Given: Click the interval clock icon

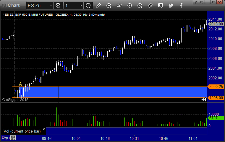Looking at the screenshot, I should click(88, 5).
